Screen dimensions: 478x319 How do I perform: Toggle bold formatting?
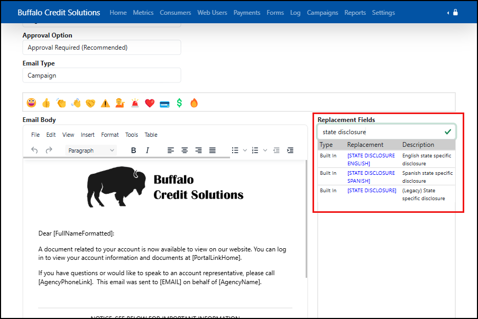[x=133, y=150]
